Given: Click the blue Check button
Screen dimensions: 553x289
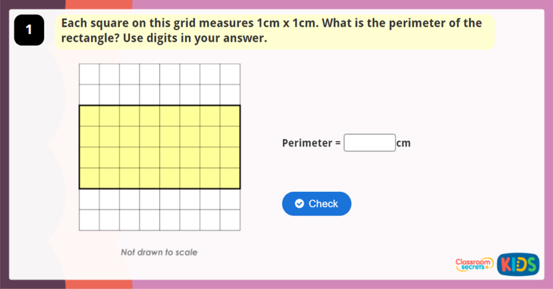Looking at the screenshot, I should tap(316, 204).
